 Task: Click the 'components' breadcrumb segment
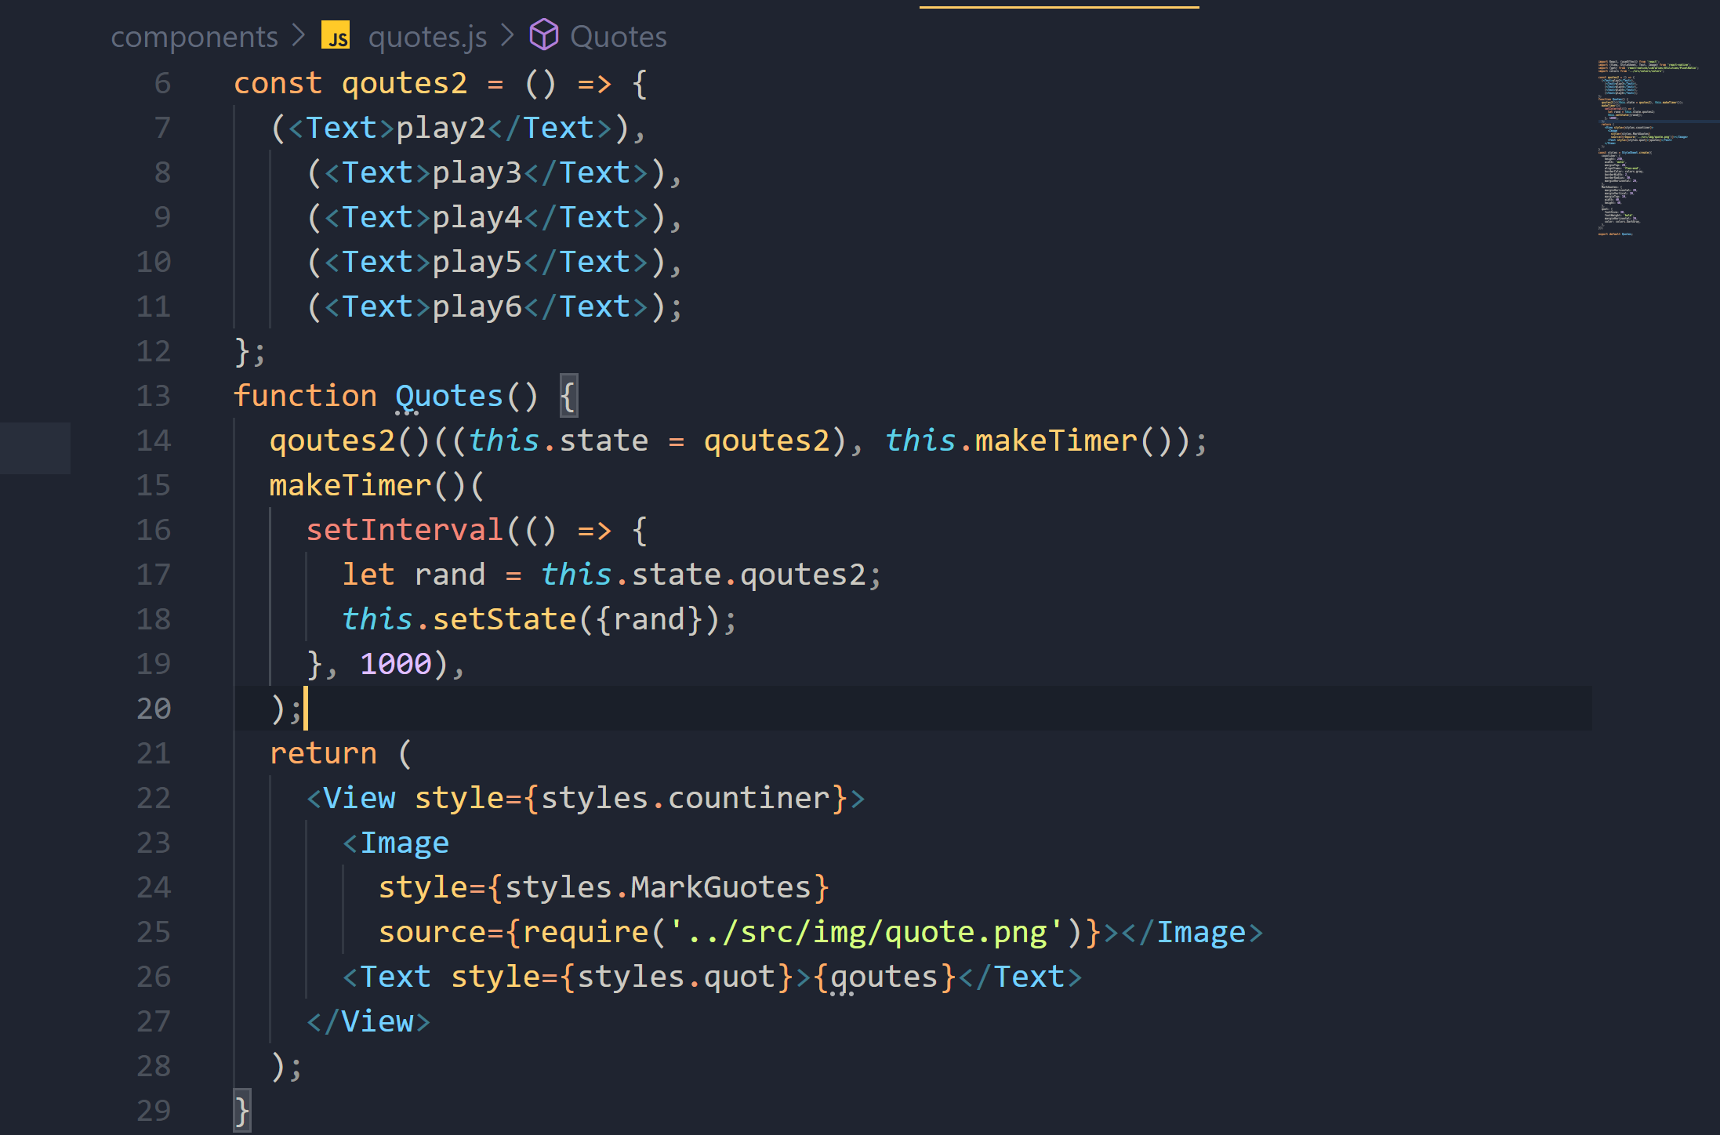pyautogui.click(x=194, y=37)
